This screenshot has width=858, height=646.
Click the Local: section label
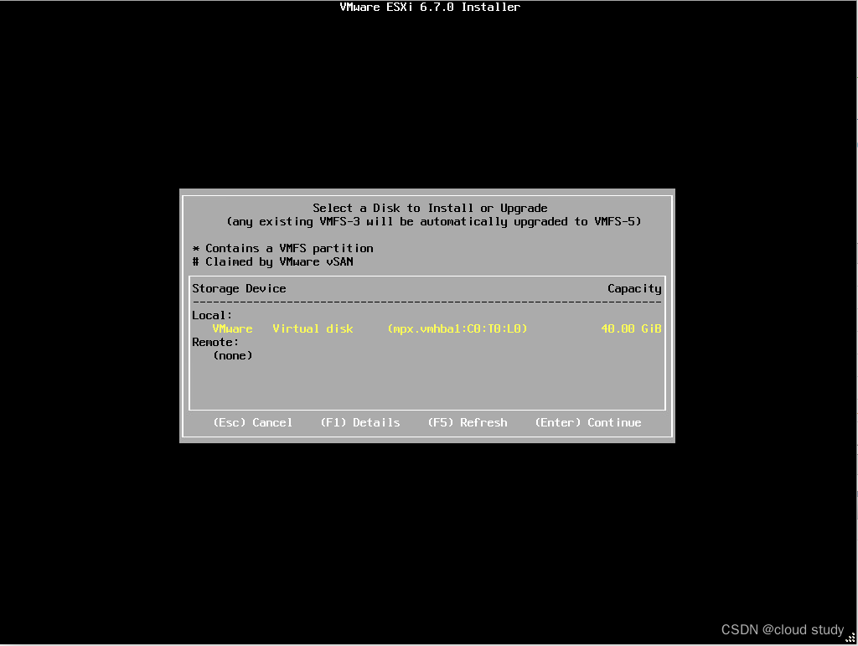[x=212, y=316]
